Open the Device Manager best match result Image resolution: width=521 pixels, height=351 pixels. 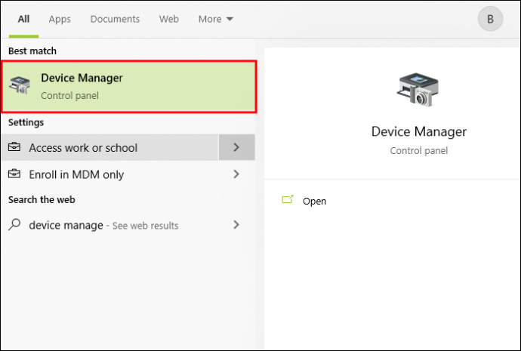coord(129,86)
